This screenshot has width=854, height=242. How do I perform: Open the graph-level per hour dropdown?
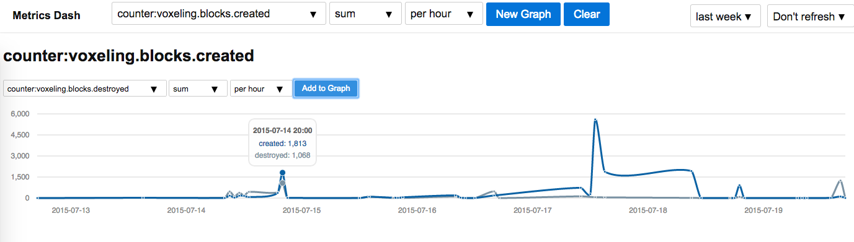coord(260,89)
